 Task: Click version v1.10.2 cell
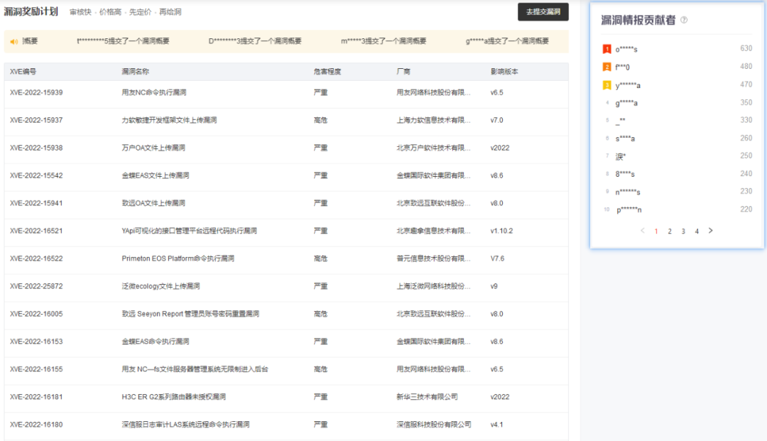[501, 231]
